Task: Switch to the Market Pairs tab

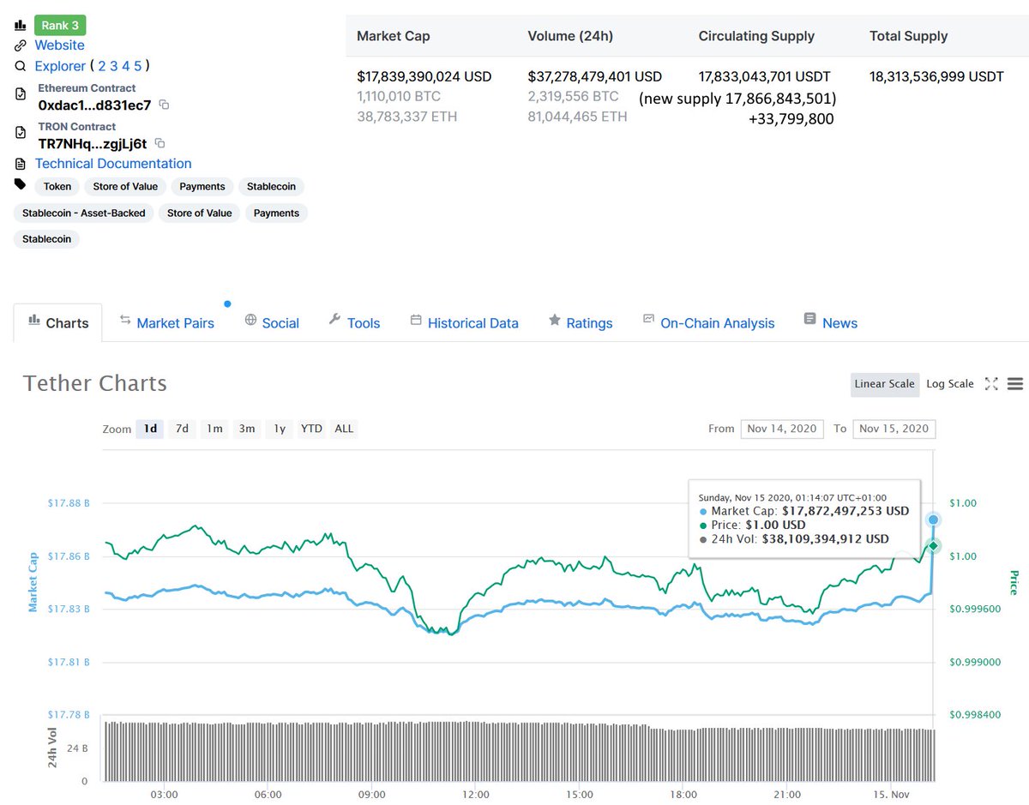Action: click(x=166, y=322)
